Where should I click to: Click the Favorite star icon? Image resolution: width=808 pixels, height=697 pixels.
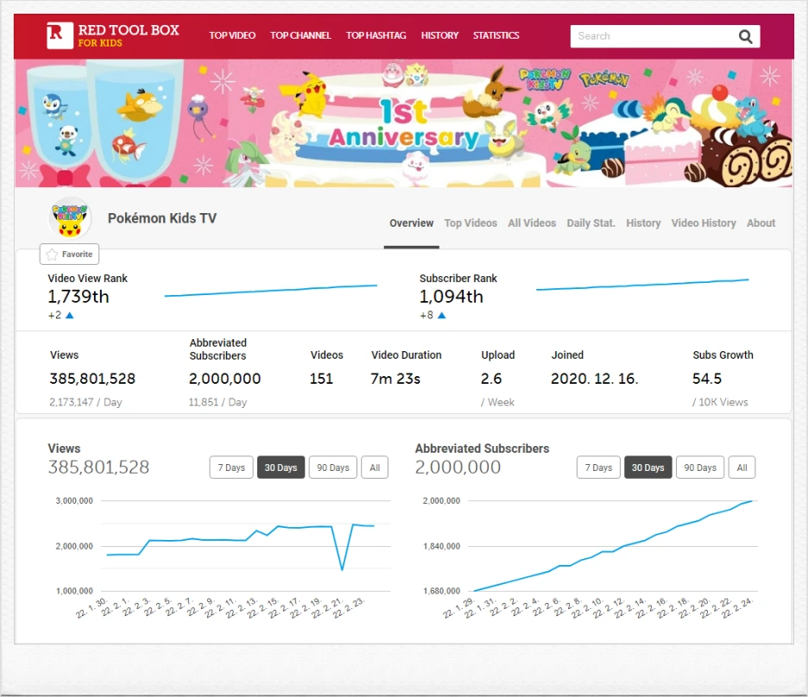(52, 254)
